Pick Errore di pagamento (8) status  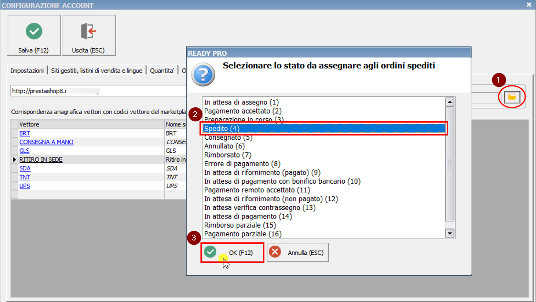[x=242, y=164]
